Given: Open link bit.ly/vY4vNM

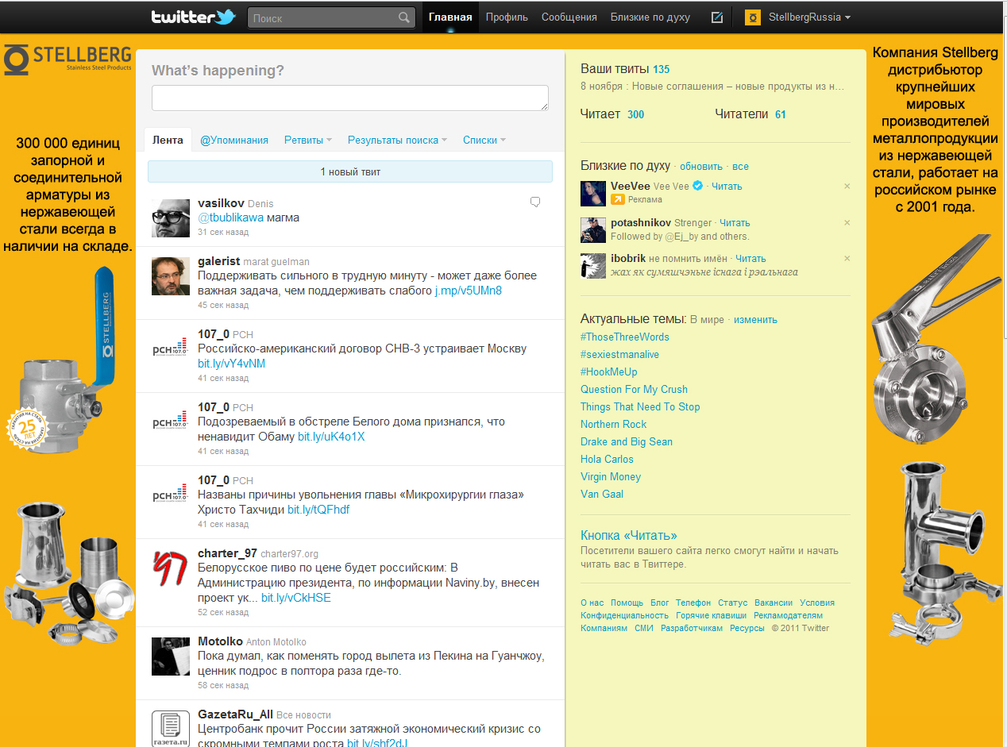Looking at the screenshot, I should pos(232,364).
